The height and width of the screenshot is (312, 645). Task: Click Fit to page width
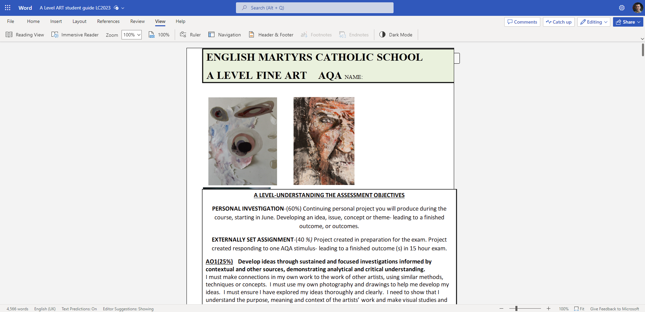click(579, 309)
